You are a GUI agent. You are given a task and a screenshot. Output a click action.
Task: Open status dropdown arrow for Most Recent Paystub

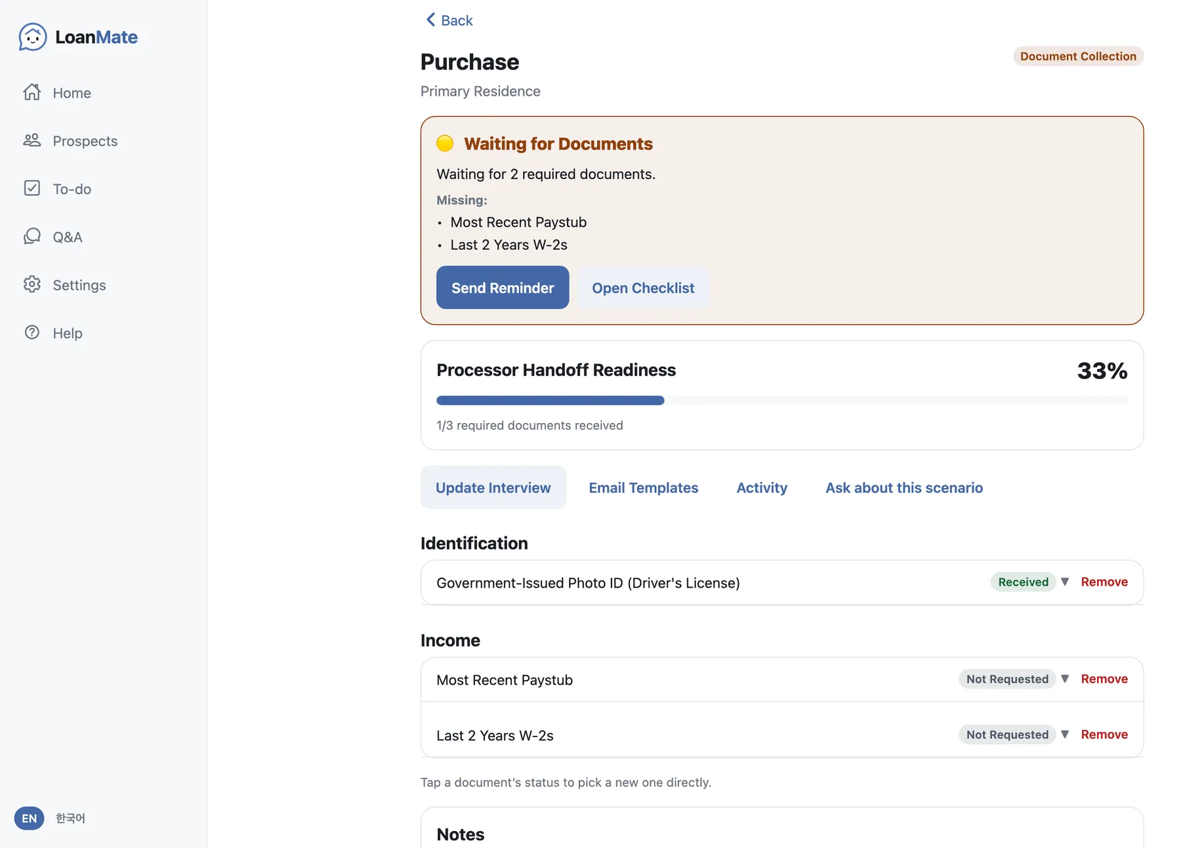1065,679
